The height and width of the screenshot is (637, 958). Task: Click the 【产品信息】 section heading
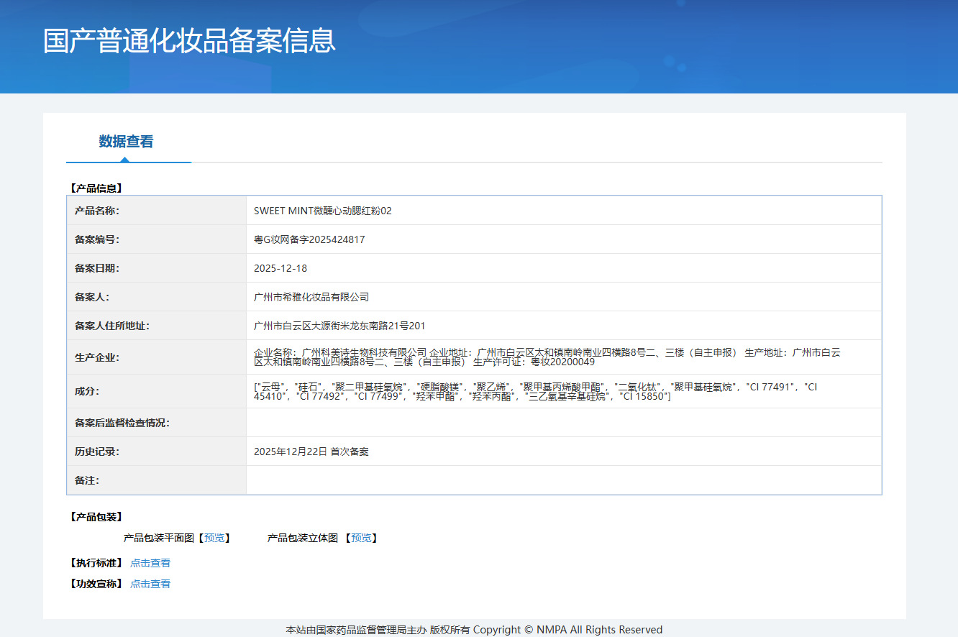coord(96,188)
